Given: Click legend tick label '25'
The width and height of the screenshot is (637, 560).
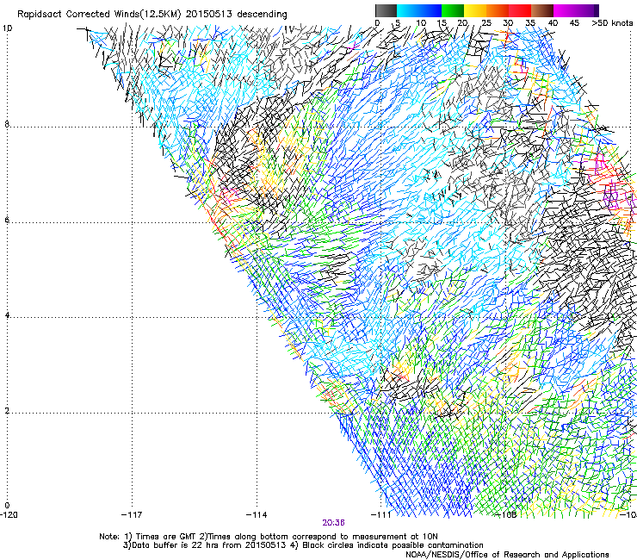Looking at the screenshot, I should tap(486, 23).
